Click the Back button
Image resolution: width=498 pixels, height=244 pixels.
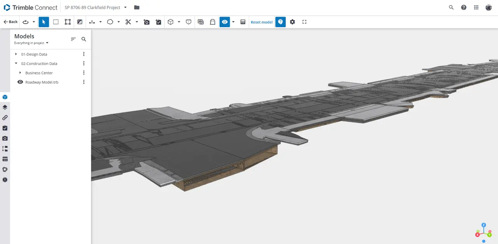[x=10, y=22]
